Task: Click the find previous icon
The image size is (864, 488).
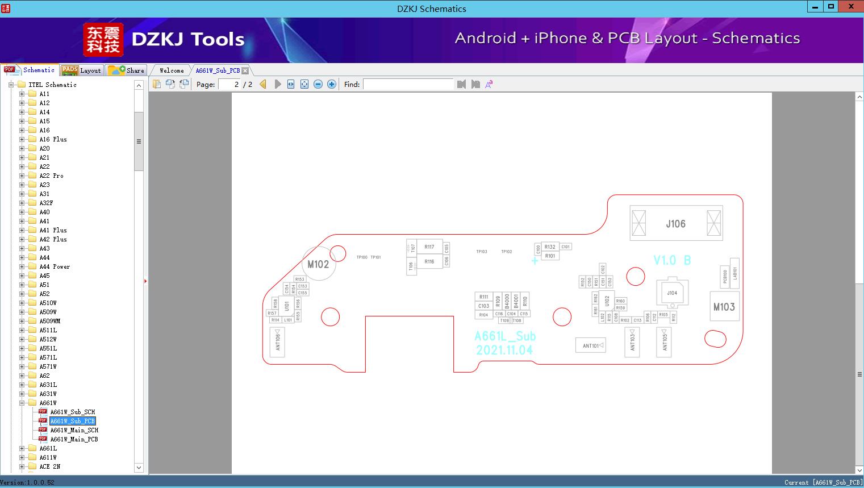Action: [x=461, y=84]
